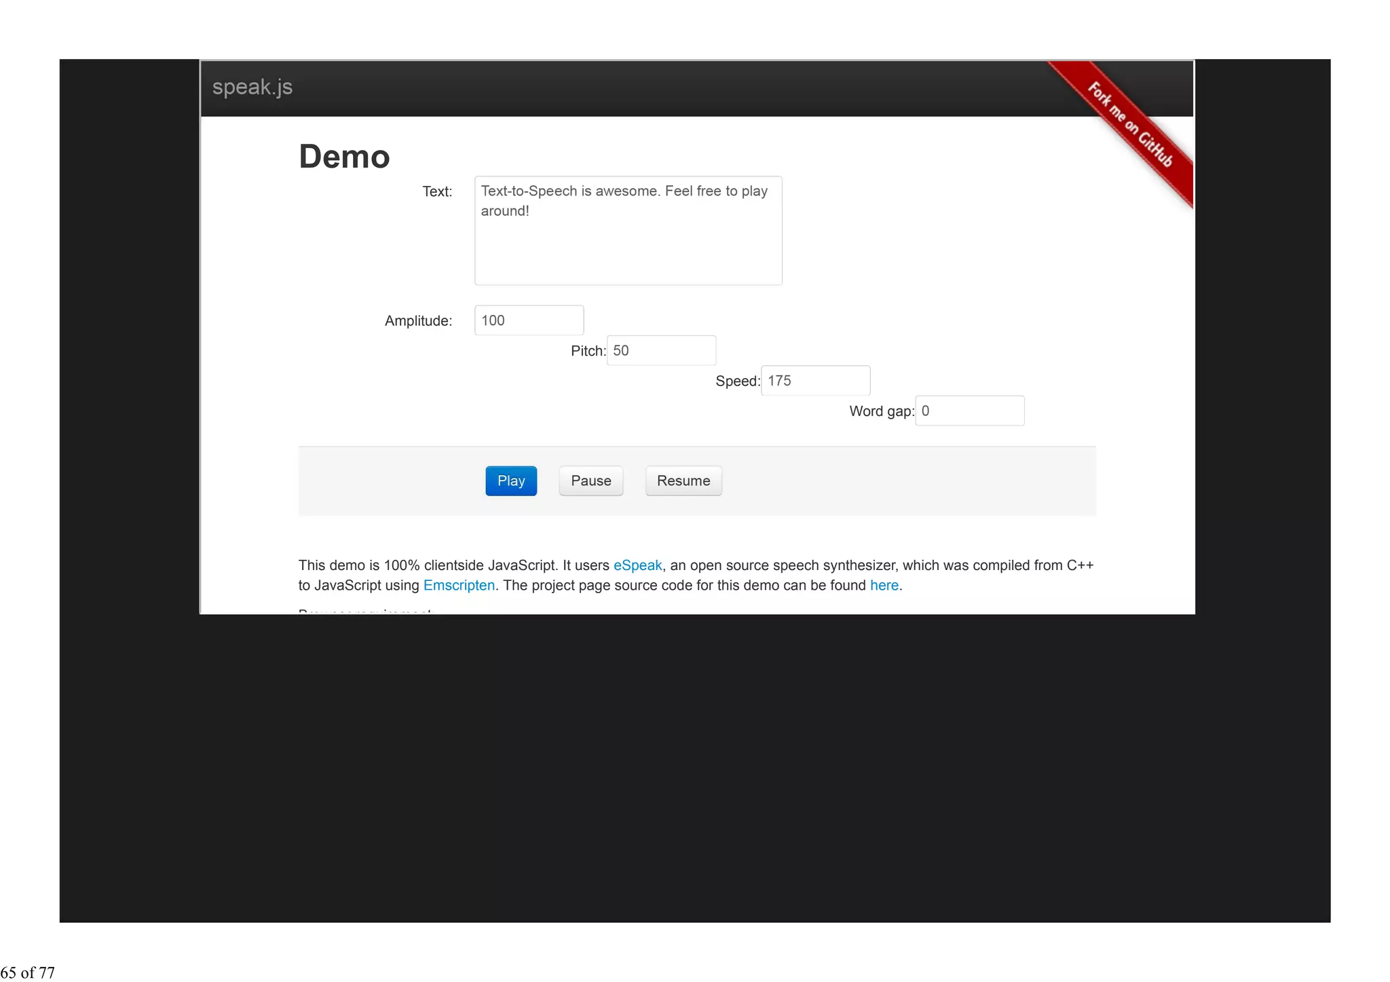Click into the Text textarea
The height and width of the screenshot is (982, 1390).
[628, 231]
